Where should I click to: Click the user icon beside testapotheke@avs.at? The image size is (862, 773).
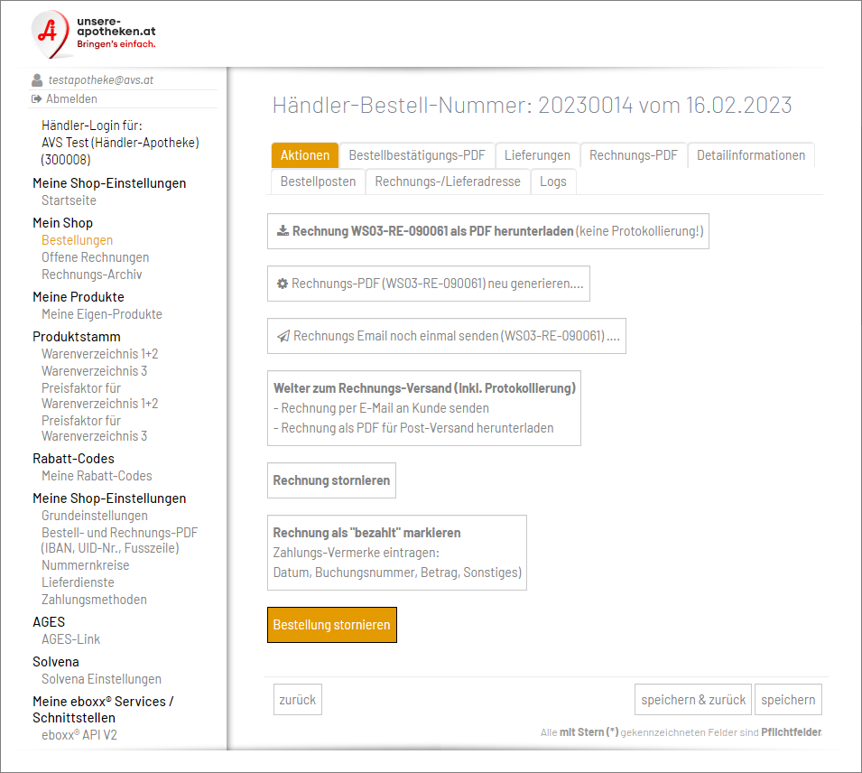[37, 80]
